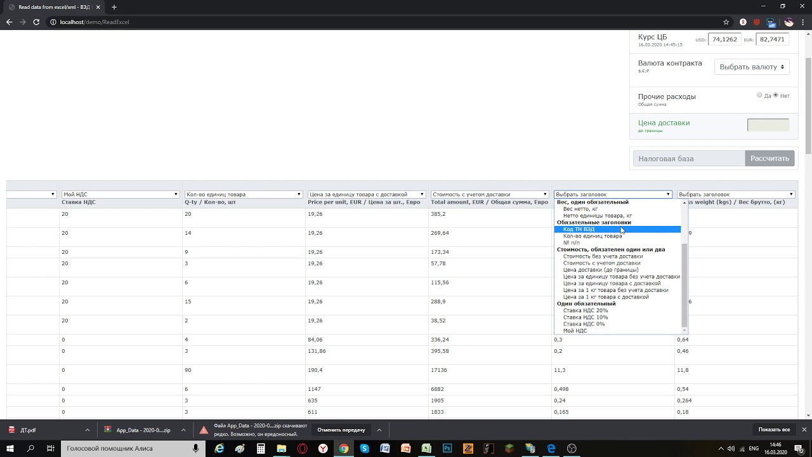Click 'Отменить передачу' on download warning
This screenshot has height=457, width=812.
point(341,430)
